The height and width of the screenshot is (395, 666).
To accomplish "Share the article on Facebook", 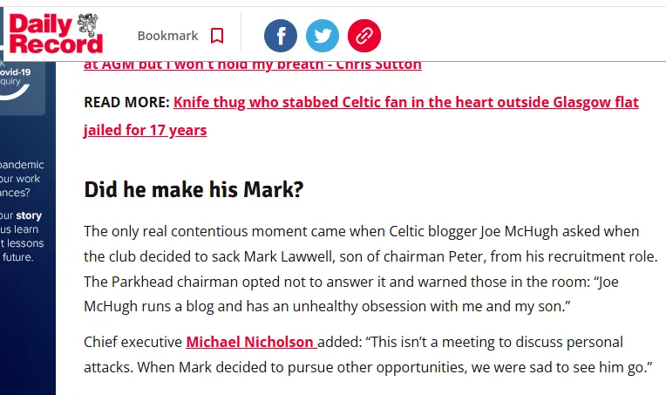I will coord(281,36).
